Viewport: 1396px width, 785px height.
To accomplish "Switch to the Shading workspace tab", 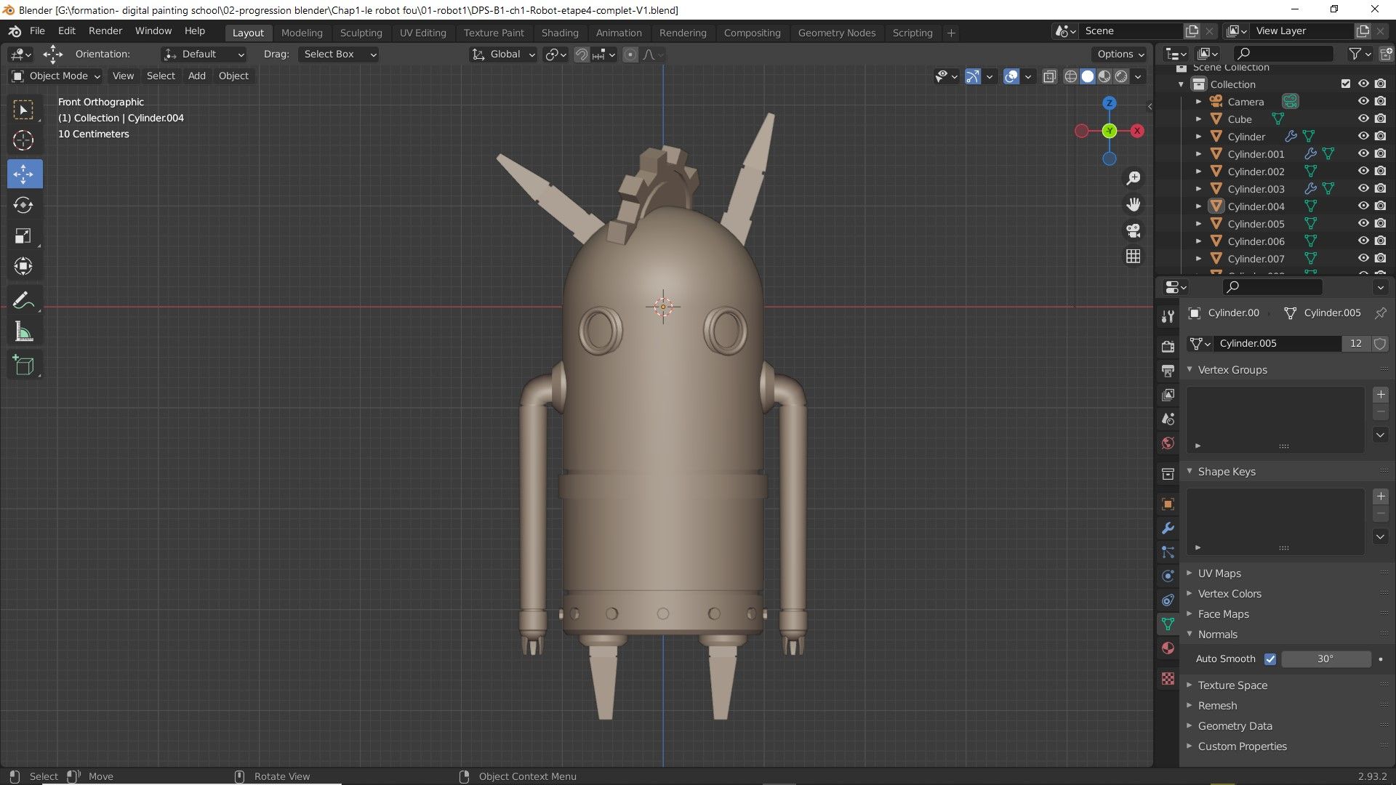I will (x=560, y=33).
